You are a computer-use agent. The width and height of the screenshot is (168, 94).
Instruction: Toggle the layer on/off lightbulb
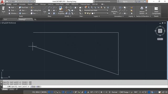tap(85, 13)
